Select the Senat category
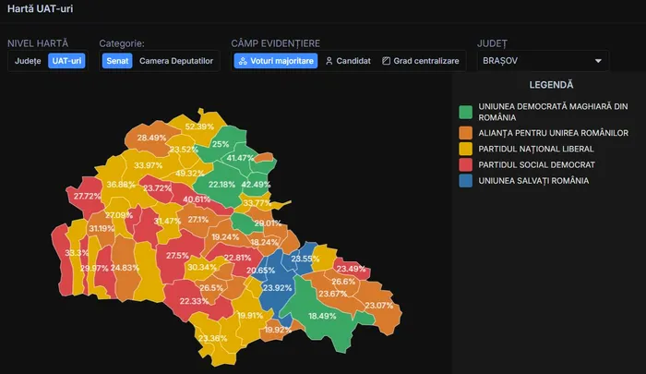This screenshot has width=646, height=374. click(116, 61)
